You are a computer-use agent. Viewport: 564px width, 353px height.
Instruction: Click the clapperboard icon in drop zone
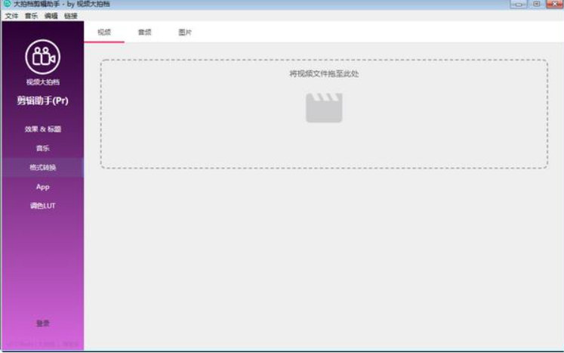pos(324,107)
